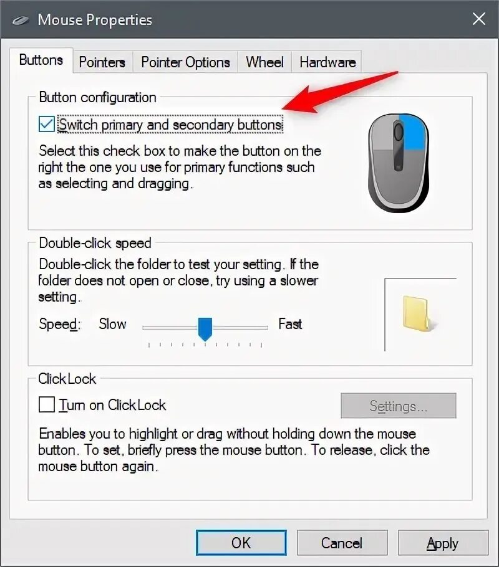Click the blue right button on mouse illustration

point(414,131)
